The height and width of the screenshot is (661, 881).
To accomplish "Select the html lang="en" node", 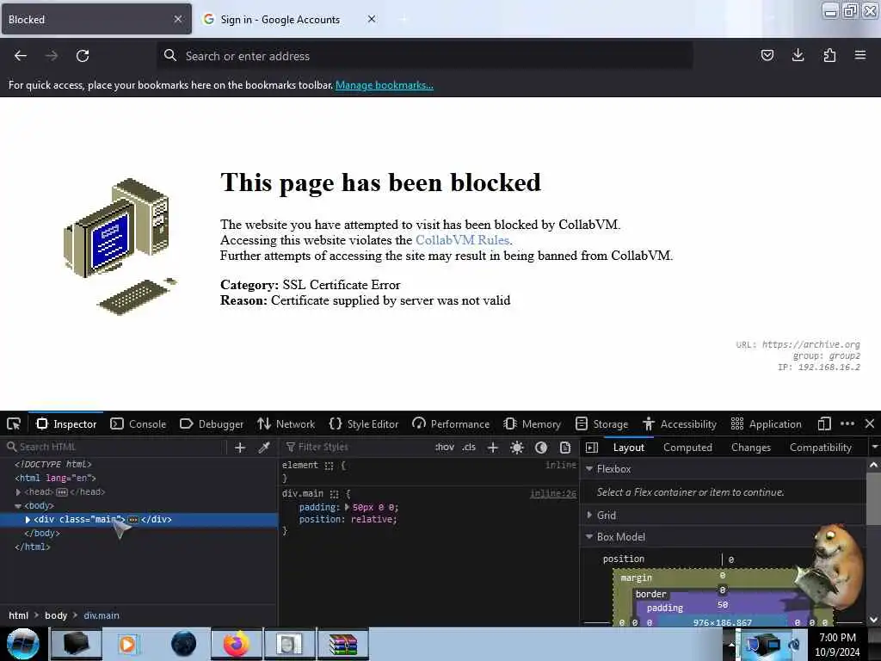I will [55, 479].
